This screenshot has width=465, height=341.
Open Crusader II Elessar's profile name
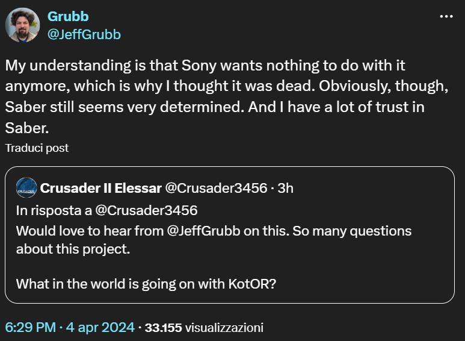coord(100,188)
